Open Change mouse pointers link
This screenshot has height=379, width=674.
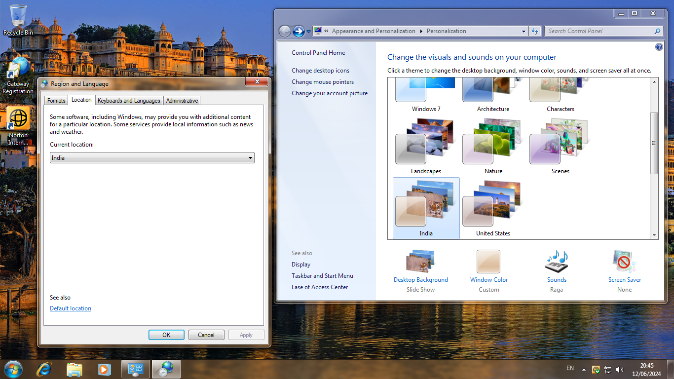(323, 82)
